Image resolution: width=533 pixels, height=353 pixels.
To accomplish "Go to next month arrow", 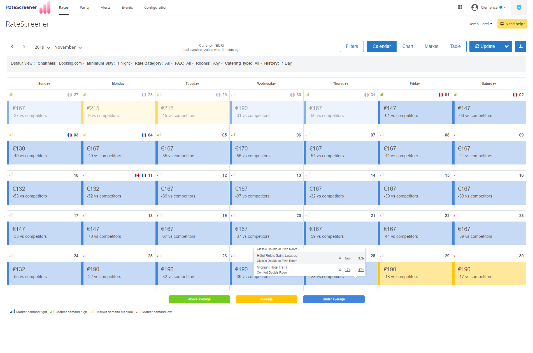I will [x=24, y=47].
